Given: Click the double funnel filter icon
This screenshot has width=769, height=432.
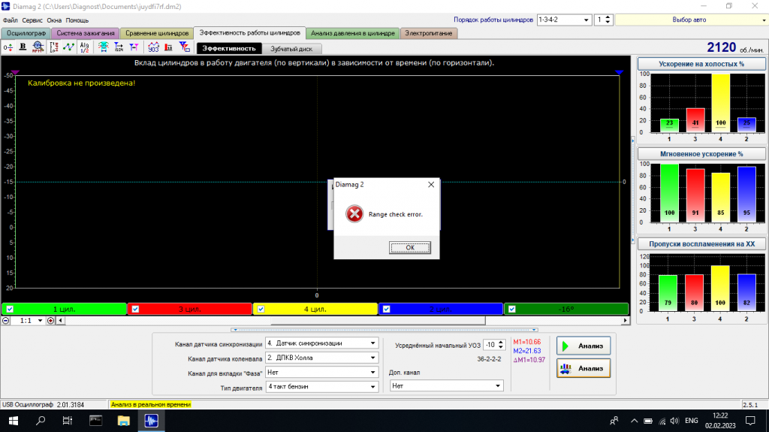Looking at the screenshot, I should click(x=134, y=47).
